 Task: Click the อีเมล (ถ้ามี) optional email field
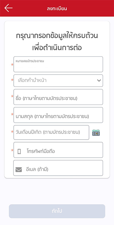pyautogui.click(x=58, y=168)
